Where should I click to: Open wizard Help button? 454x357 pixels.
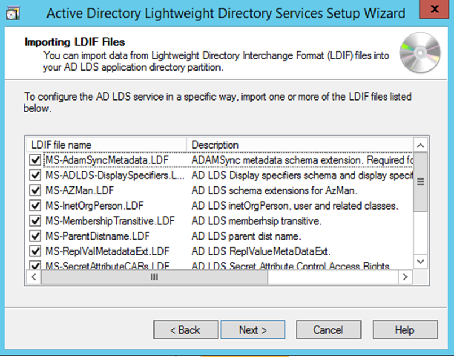pos(404,330)
